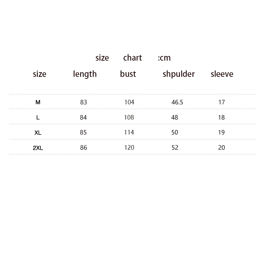Select the M size row label
The width and height of the screenshot is (265, 265).
(x=38, y=102)
